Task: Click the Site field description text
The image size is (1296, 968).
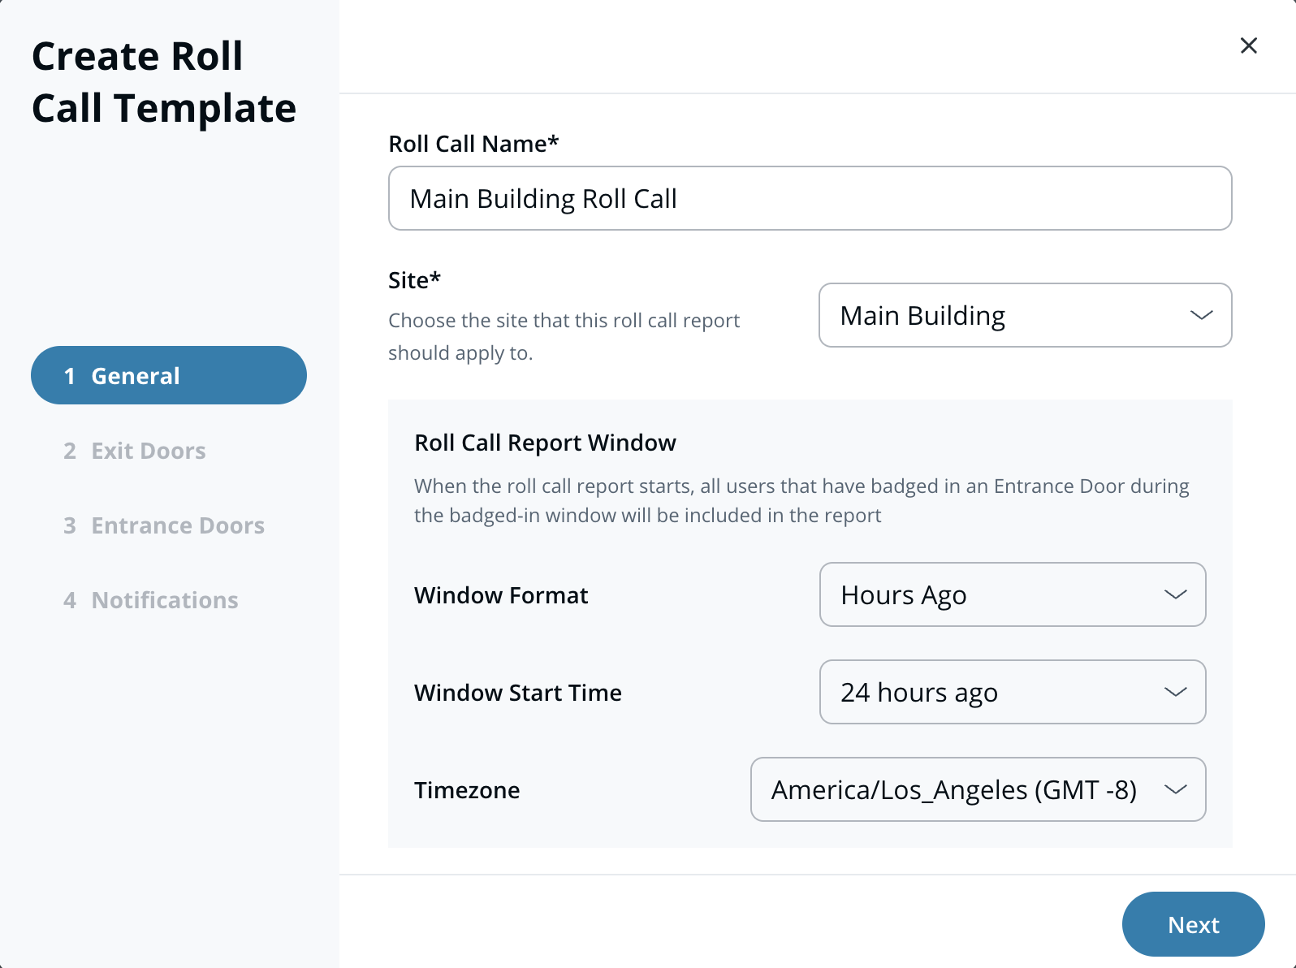Action: (x=564, y=336)
